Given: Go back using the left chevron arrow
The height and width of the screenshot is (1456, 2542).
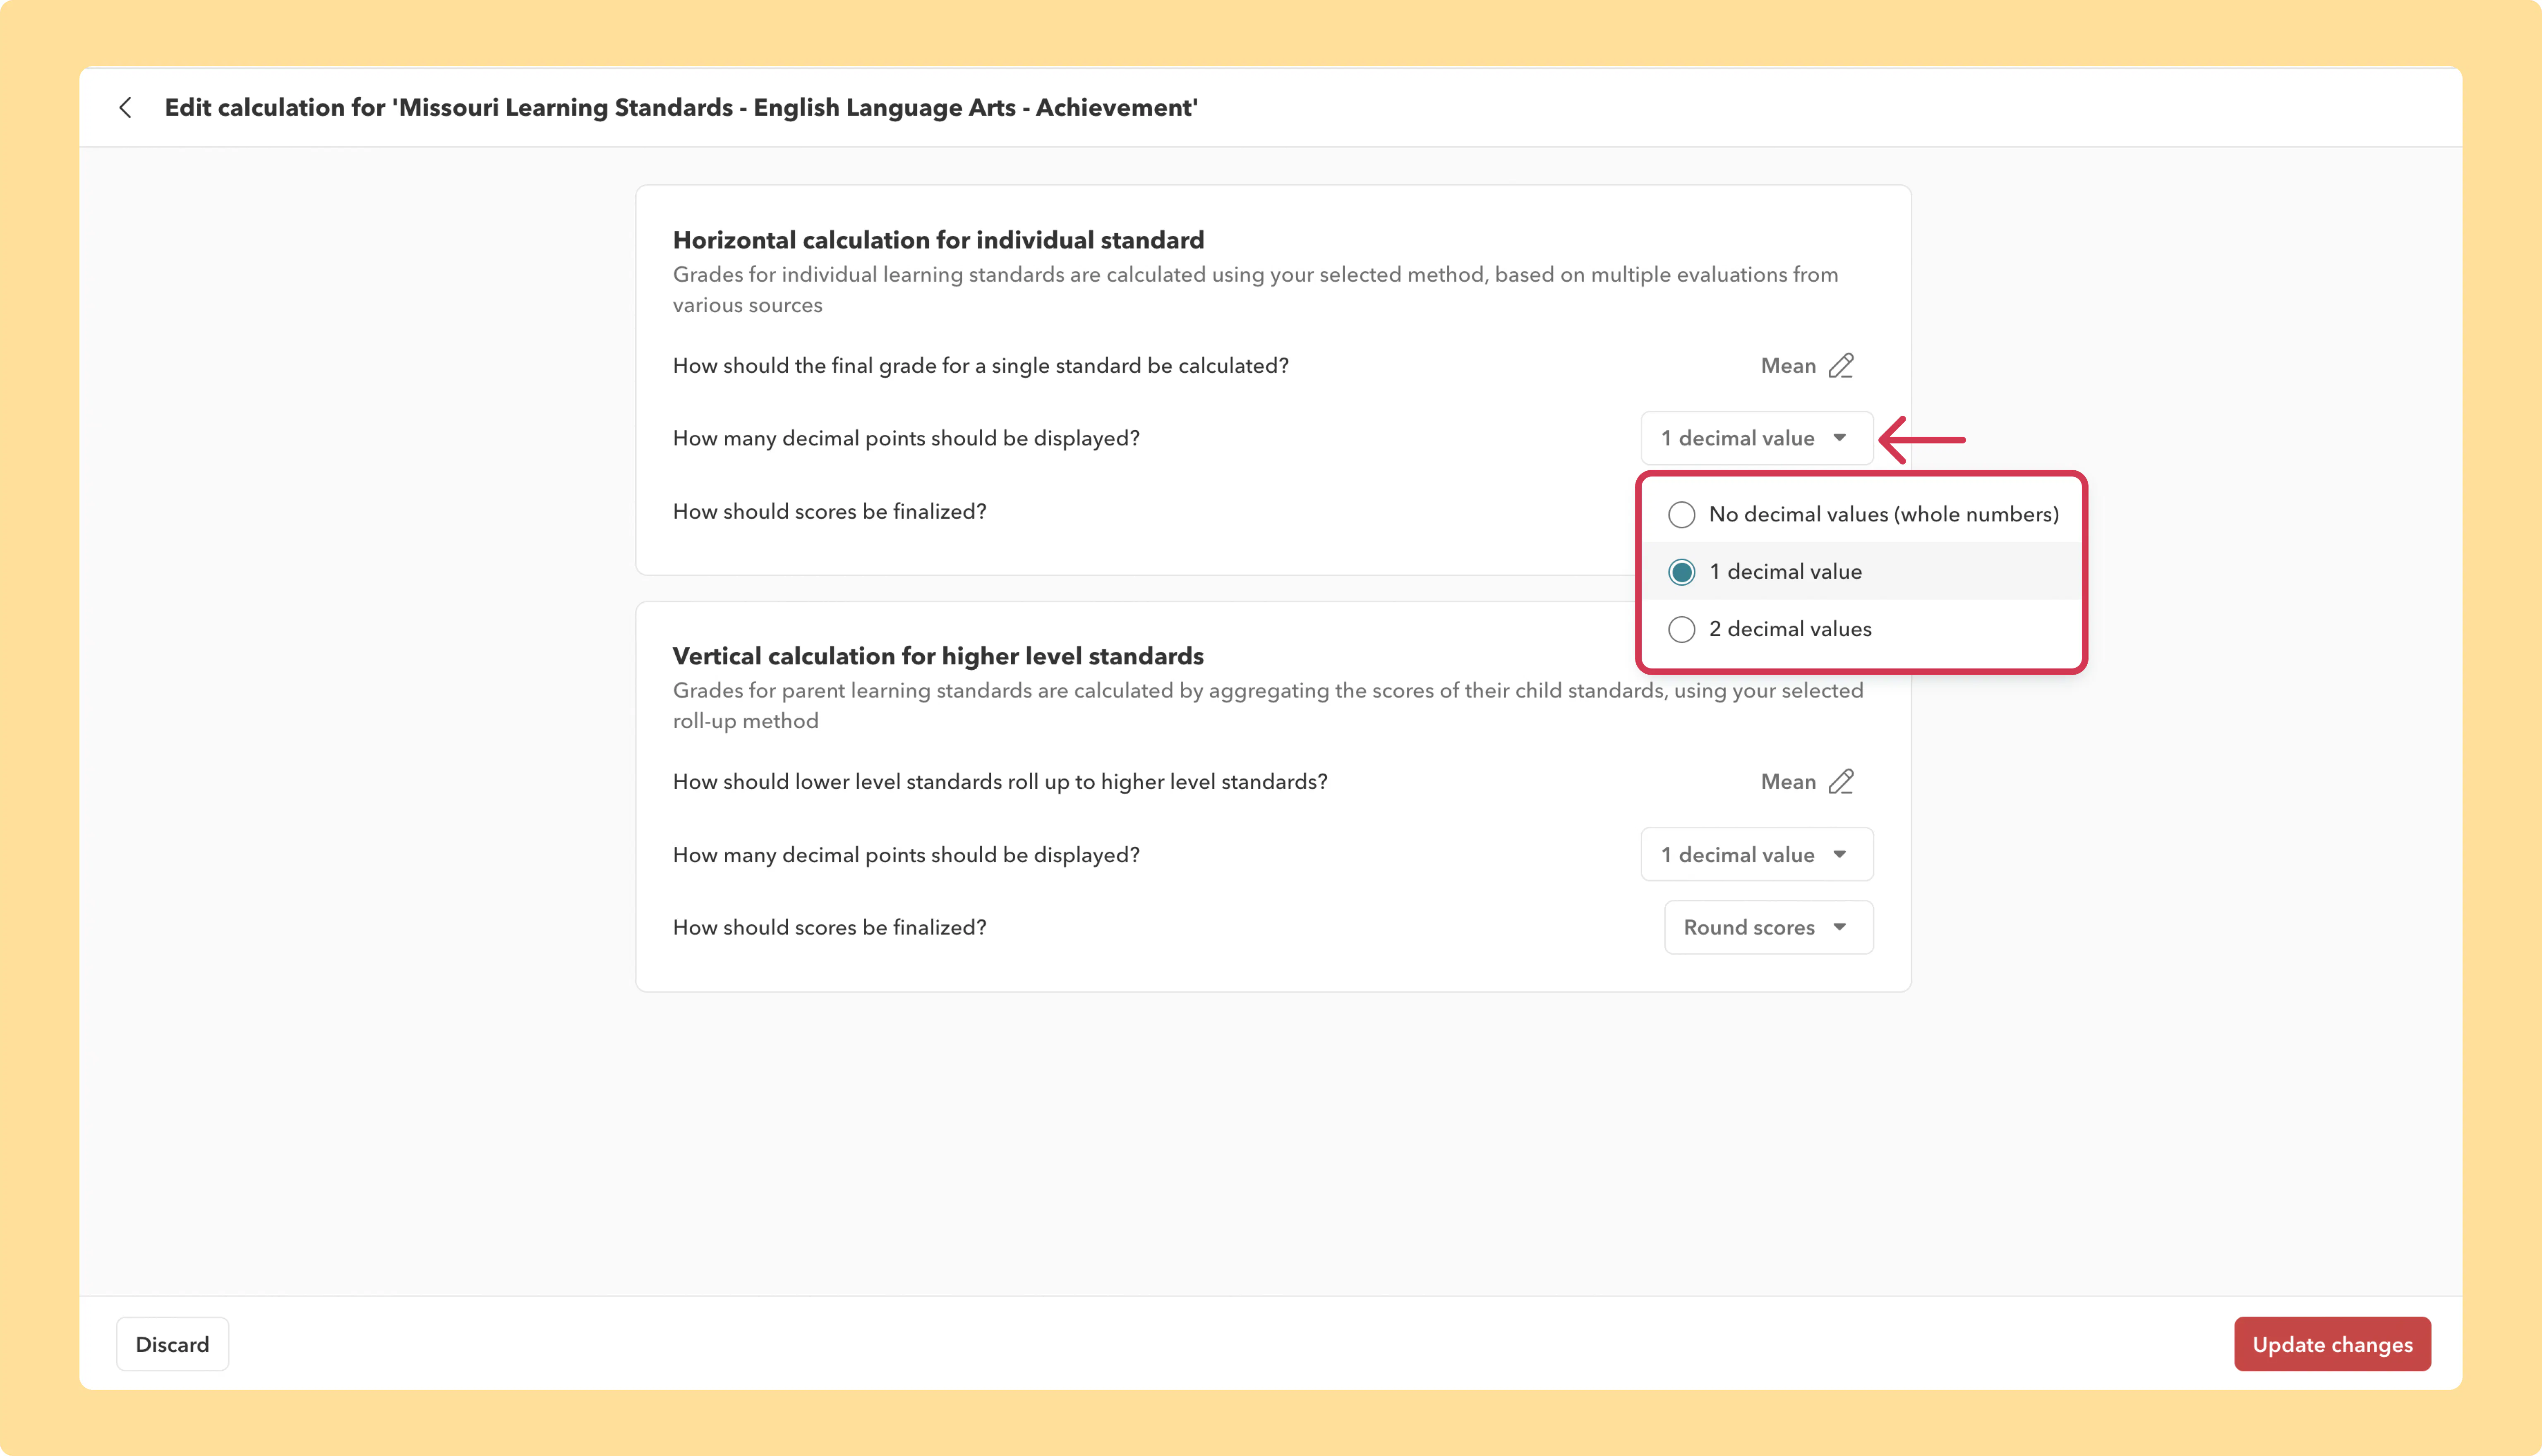Looking at the screenshot, I should tap(125, 107).
